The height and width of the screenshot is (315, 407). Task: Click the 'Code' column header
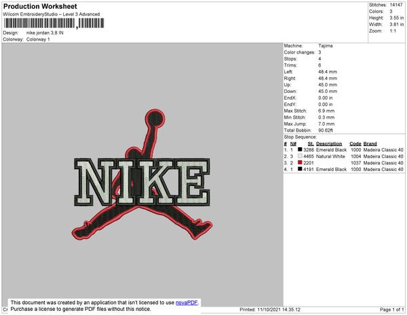coord(355,144)
